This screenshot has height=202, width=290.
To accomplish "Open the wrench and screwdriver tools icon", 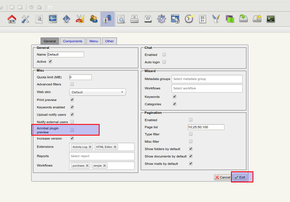I will pyautogui.click(x=26, y=19).
